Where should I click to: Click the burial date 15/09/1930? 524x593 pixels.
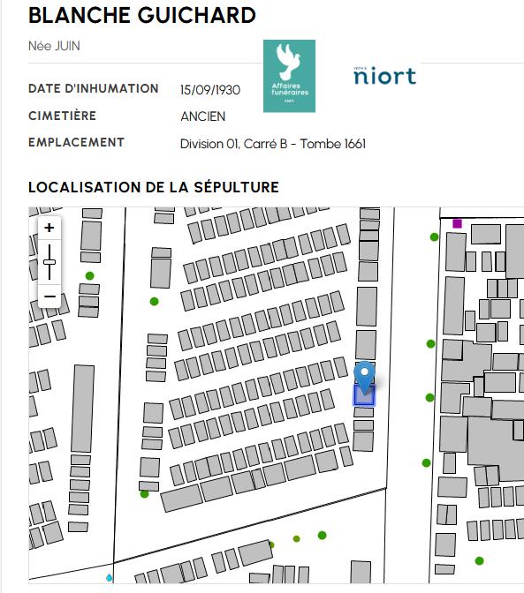tap(210, 90)
